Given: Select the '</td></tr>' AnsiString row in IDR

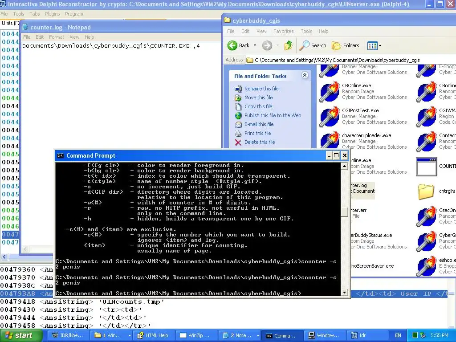Looking at the screenshot, I should tap(76, 326).
